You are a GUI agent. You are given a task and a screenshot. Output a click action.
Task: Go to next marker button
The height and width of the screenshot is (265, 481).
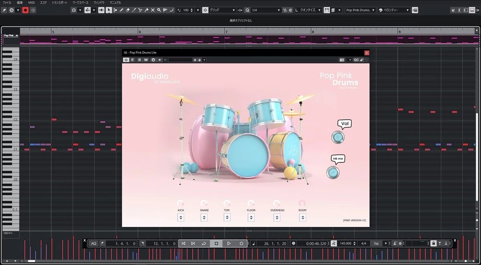tap(193, 243)
